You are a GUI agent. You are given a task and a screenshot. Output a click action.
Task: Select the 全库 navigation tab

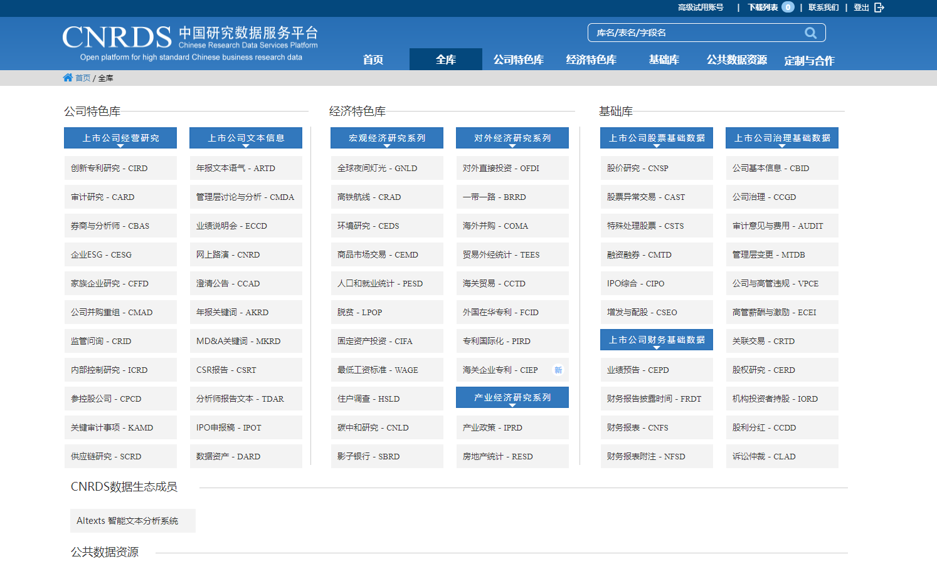446,60
